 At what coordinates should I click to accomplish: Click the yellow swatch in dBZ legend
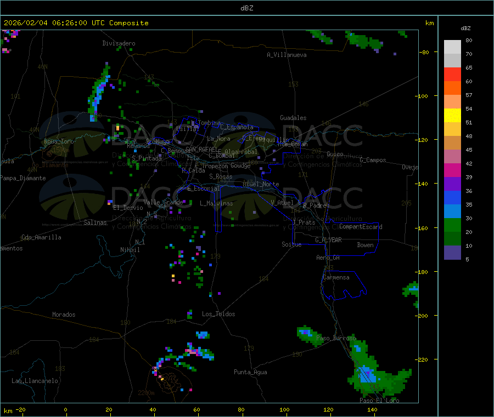click(x=452, y=116)
